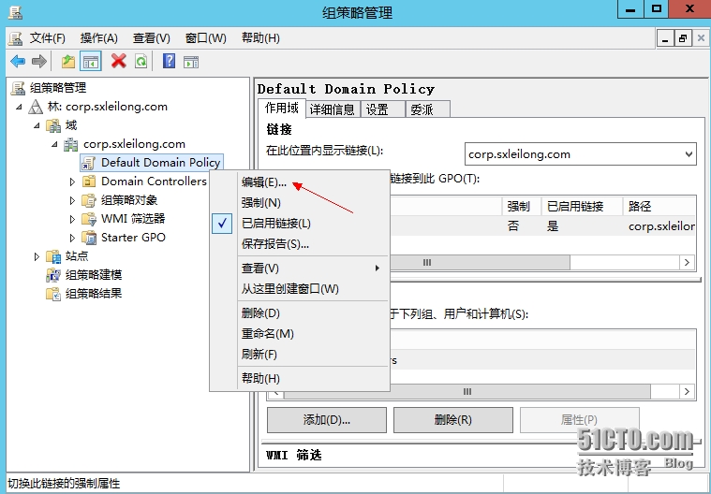Open the 操作(A) menu
Viewport: 711px width, 494px height.
(x=99, y=38)
